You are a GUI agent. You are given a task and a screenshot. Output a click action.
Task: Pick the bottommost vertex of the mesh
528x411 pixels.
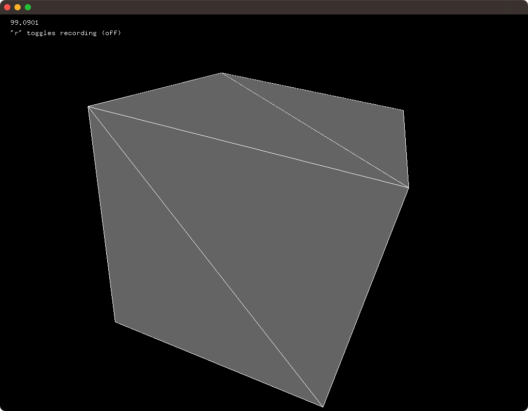click(323, 406)
